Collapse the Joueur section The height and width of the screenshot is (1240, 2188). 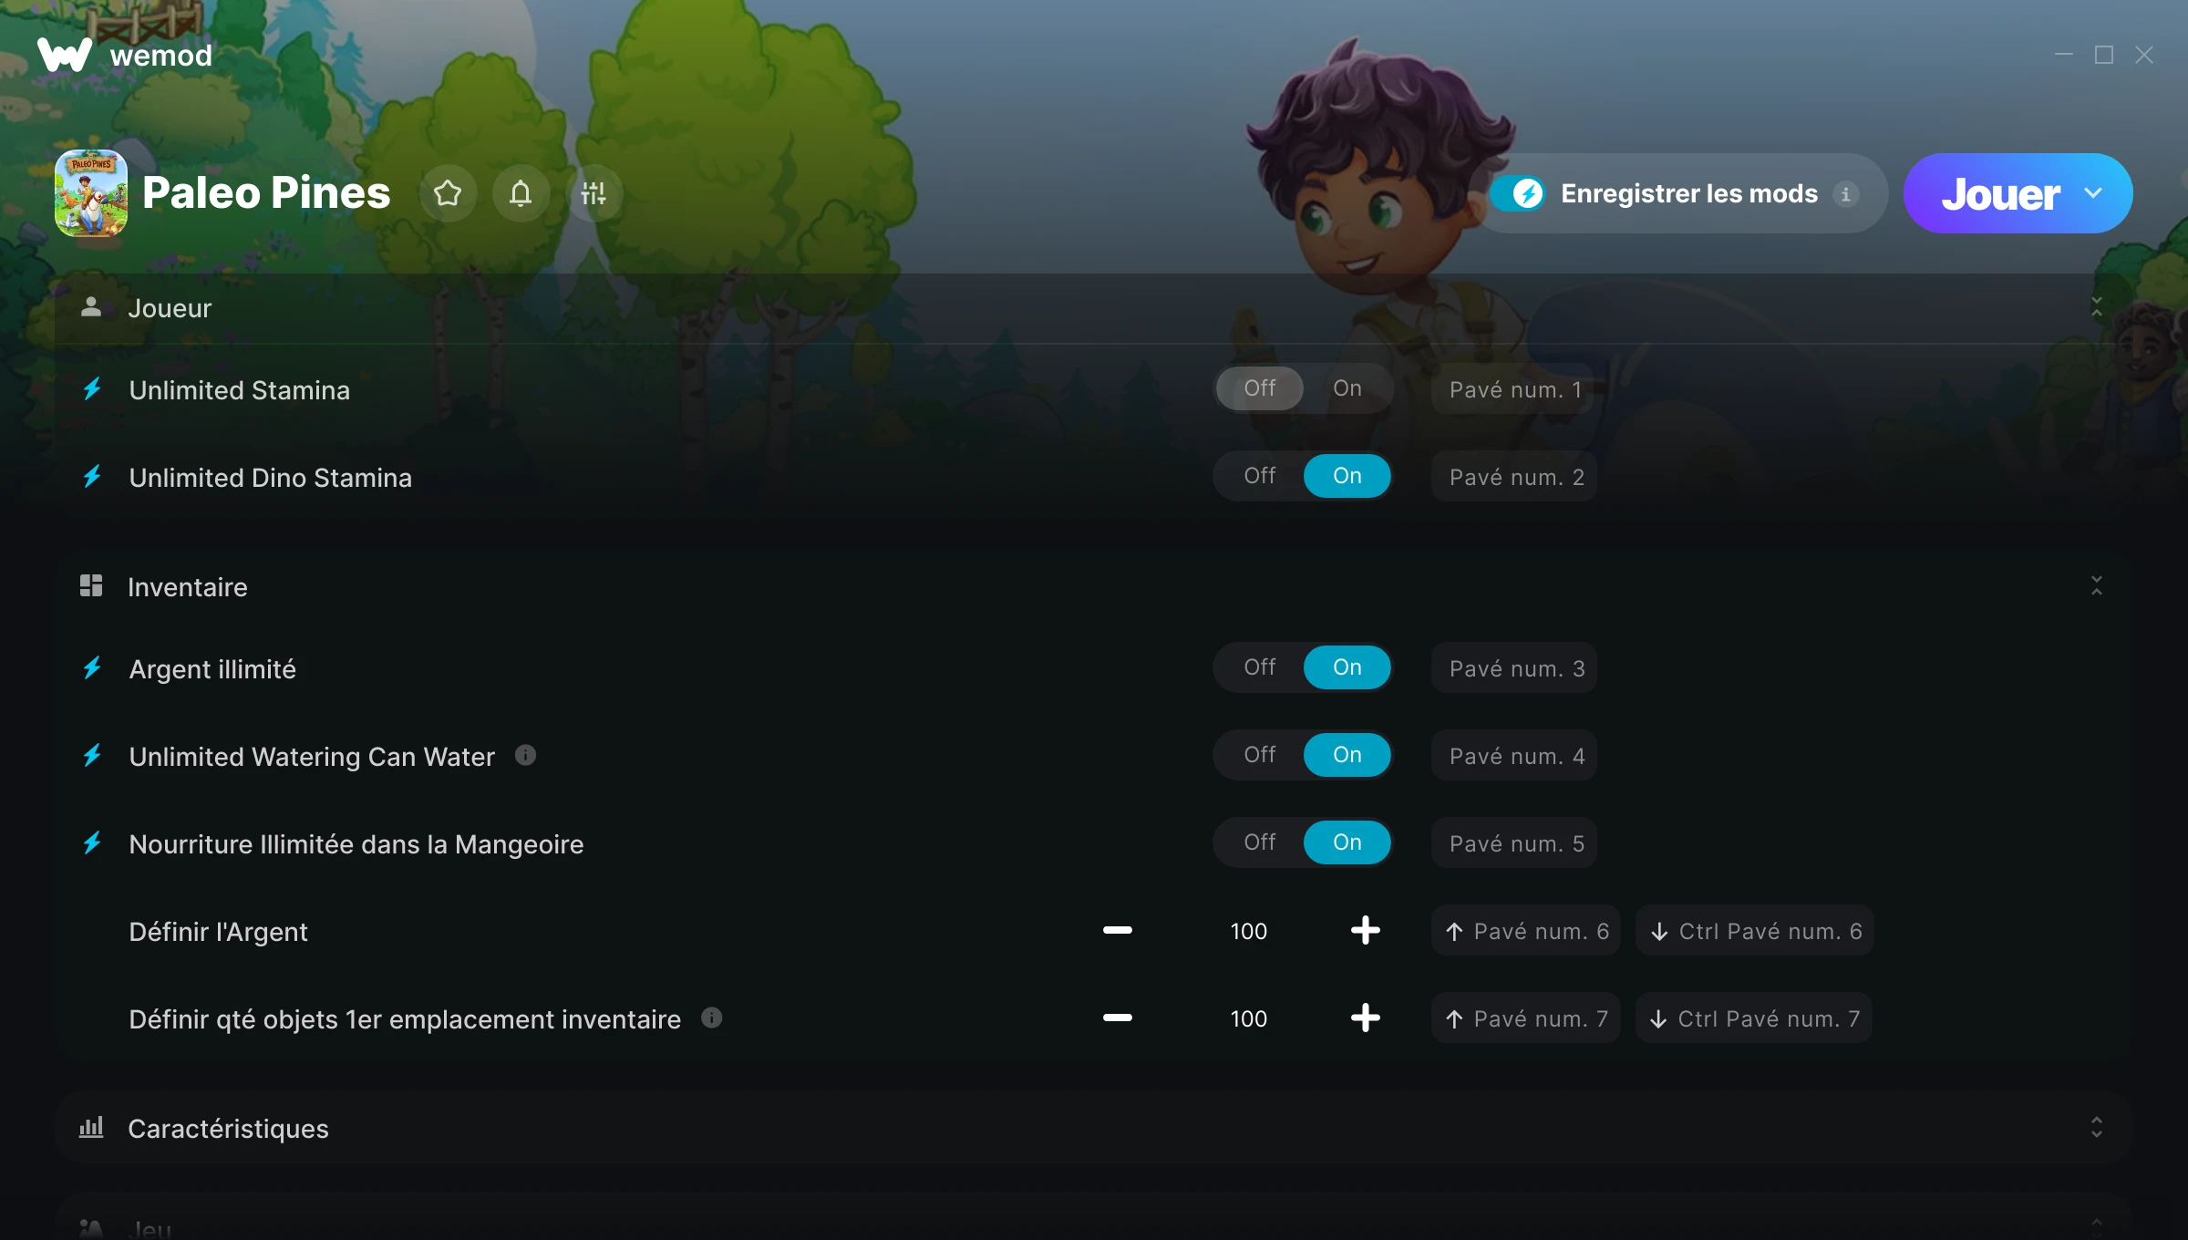pos(2097,307)
